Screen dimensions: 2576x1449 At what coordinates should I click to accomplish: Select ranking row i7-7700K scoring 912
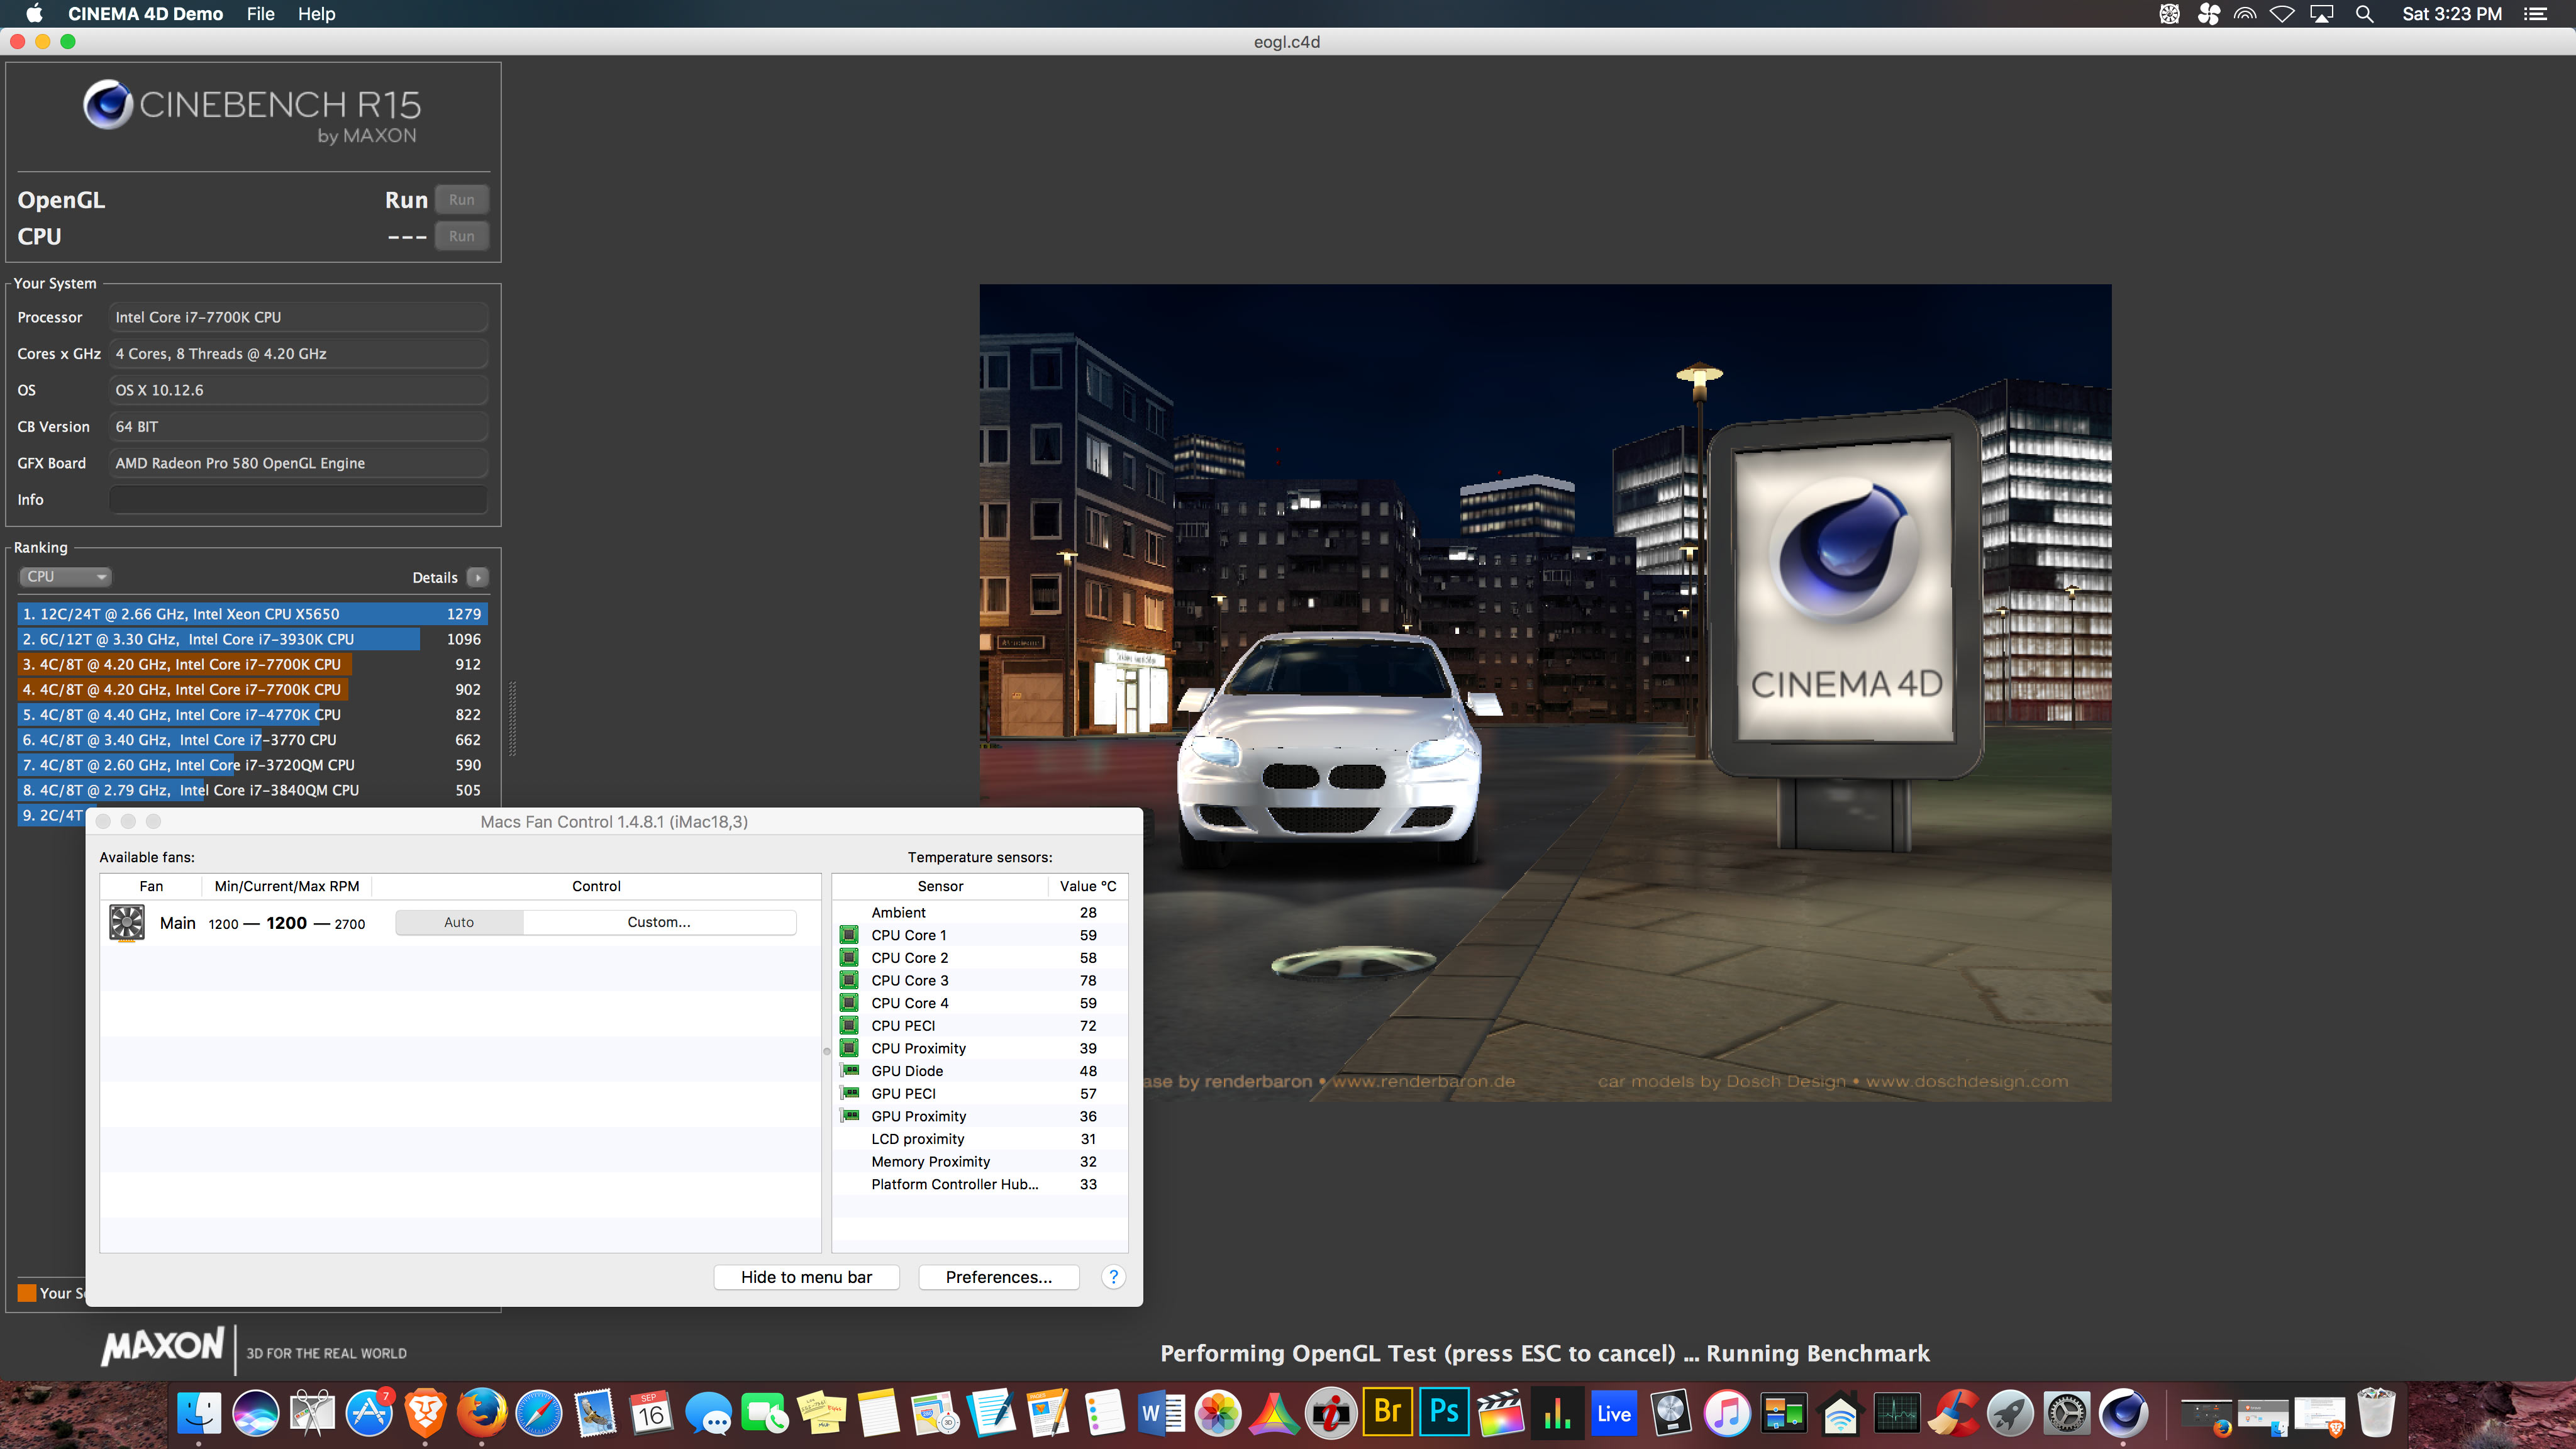252,663
